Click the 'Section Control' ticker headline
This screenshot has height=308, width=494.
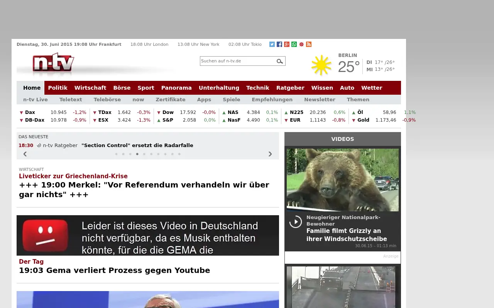137,146
